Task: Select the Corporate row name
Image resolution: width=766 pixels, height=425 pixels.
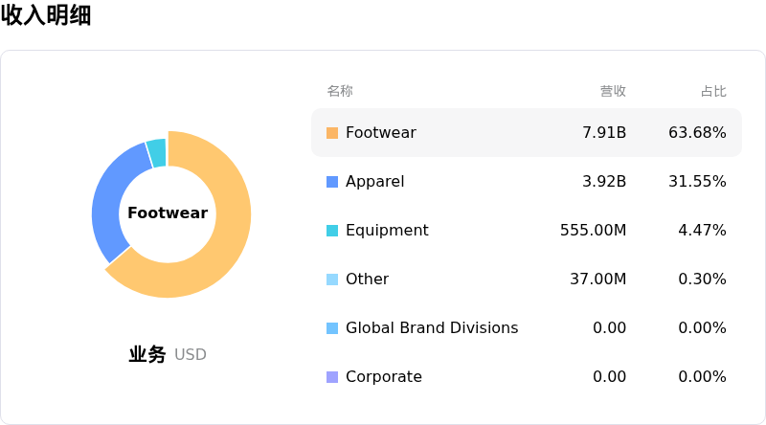Action: click(x=383, y=377)
